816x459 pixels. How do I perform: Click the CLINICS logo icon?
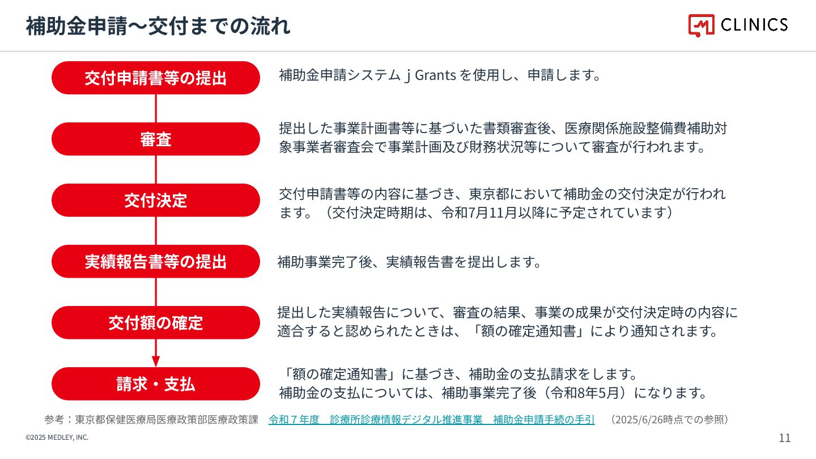tap(702, 25)
